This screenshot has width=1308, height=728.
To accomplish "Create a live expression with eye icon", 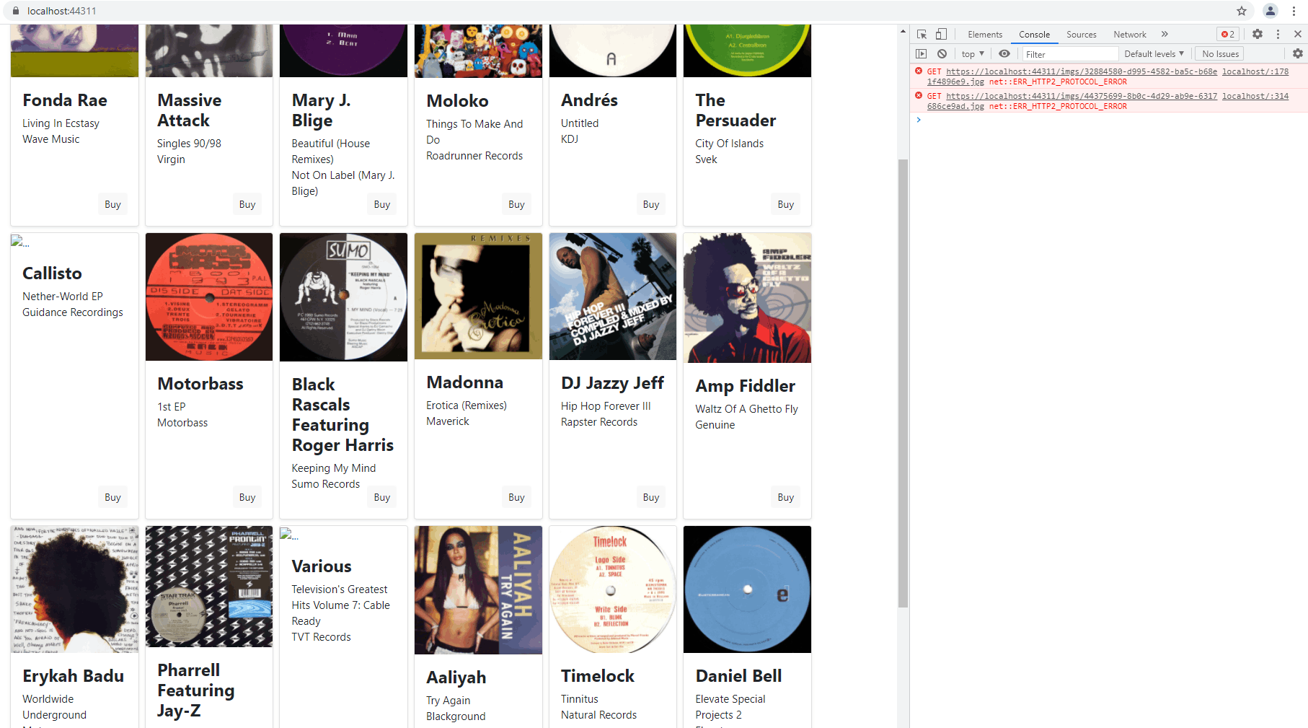I will click(1004, 53).
